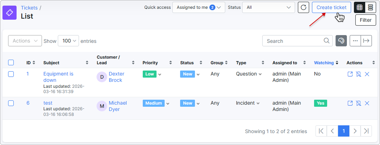The height and width of the screenshot is (145, 380).
Task: Check the box for ticket 1
Action: click(x=11, y=74)
